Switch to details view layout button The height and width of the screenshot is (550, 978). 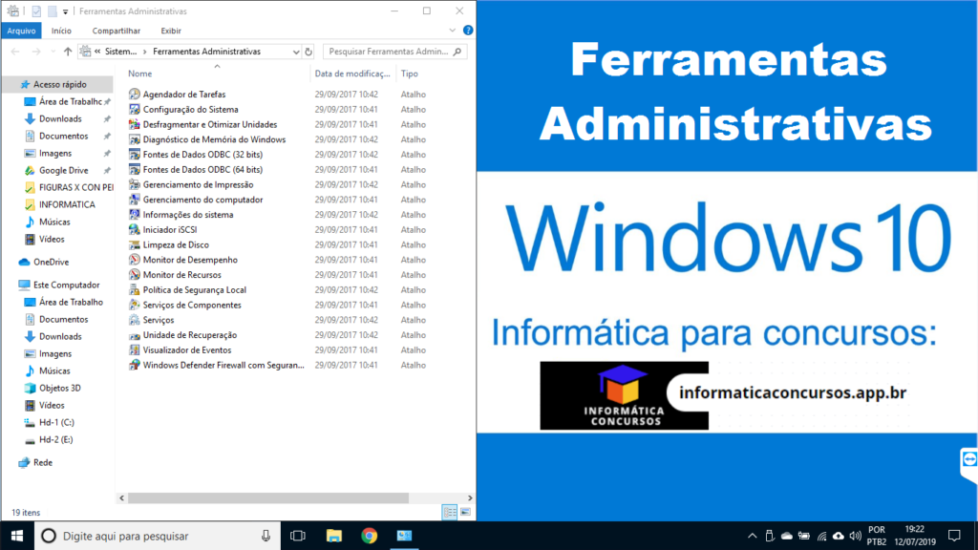point(449,513)
